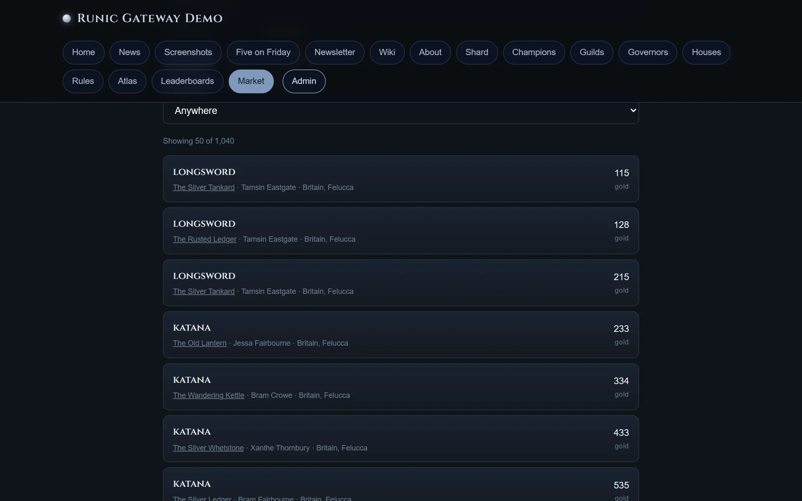Click the 'Showing 50 of 1,040' count text
Viewport: 802px width, 501px height.
click(x=198, y=141)
